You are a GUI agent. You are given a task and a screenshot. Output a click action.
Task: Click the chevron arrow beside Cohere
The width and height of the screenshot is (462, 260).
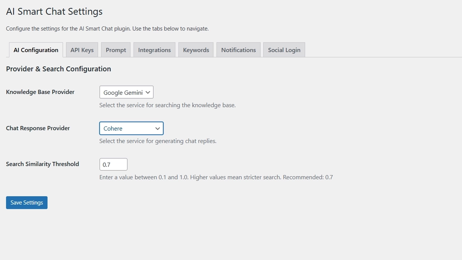[x=157, y=129]
